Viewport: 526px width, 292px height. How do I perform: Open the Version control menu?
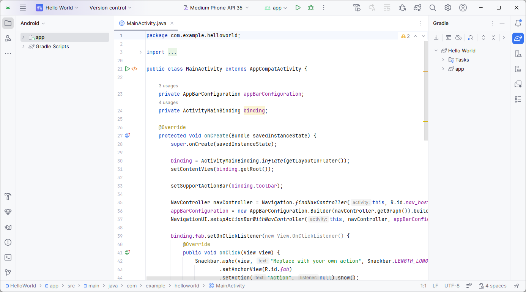[x=110, y=8]
